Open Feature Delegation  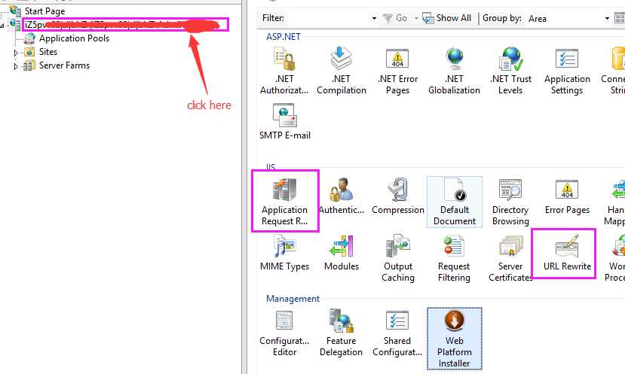coord(341,333)
